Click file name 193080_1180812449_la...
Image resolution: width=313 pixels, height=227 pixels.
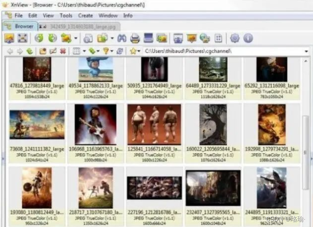coord(37,212)
